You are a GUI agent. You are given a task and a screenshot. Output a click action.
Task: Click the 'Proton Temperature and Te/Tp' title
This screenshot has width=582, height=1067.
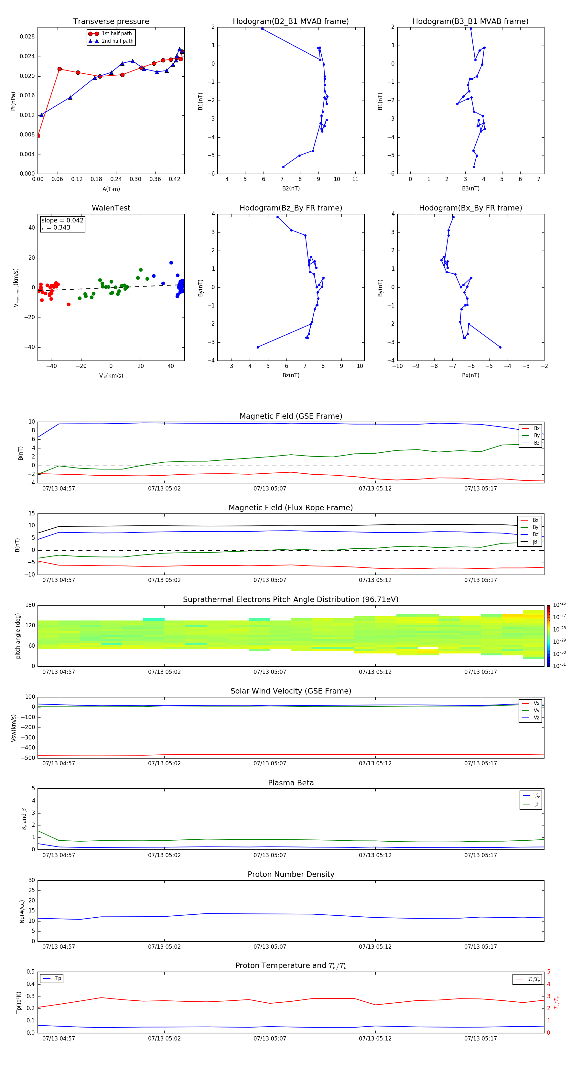[291, 965]
